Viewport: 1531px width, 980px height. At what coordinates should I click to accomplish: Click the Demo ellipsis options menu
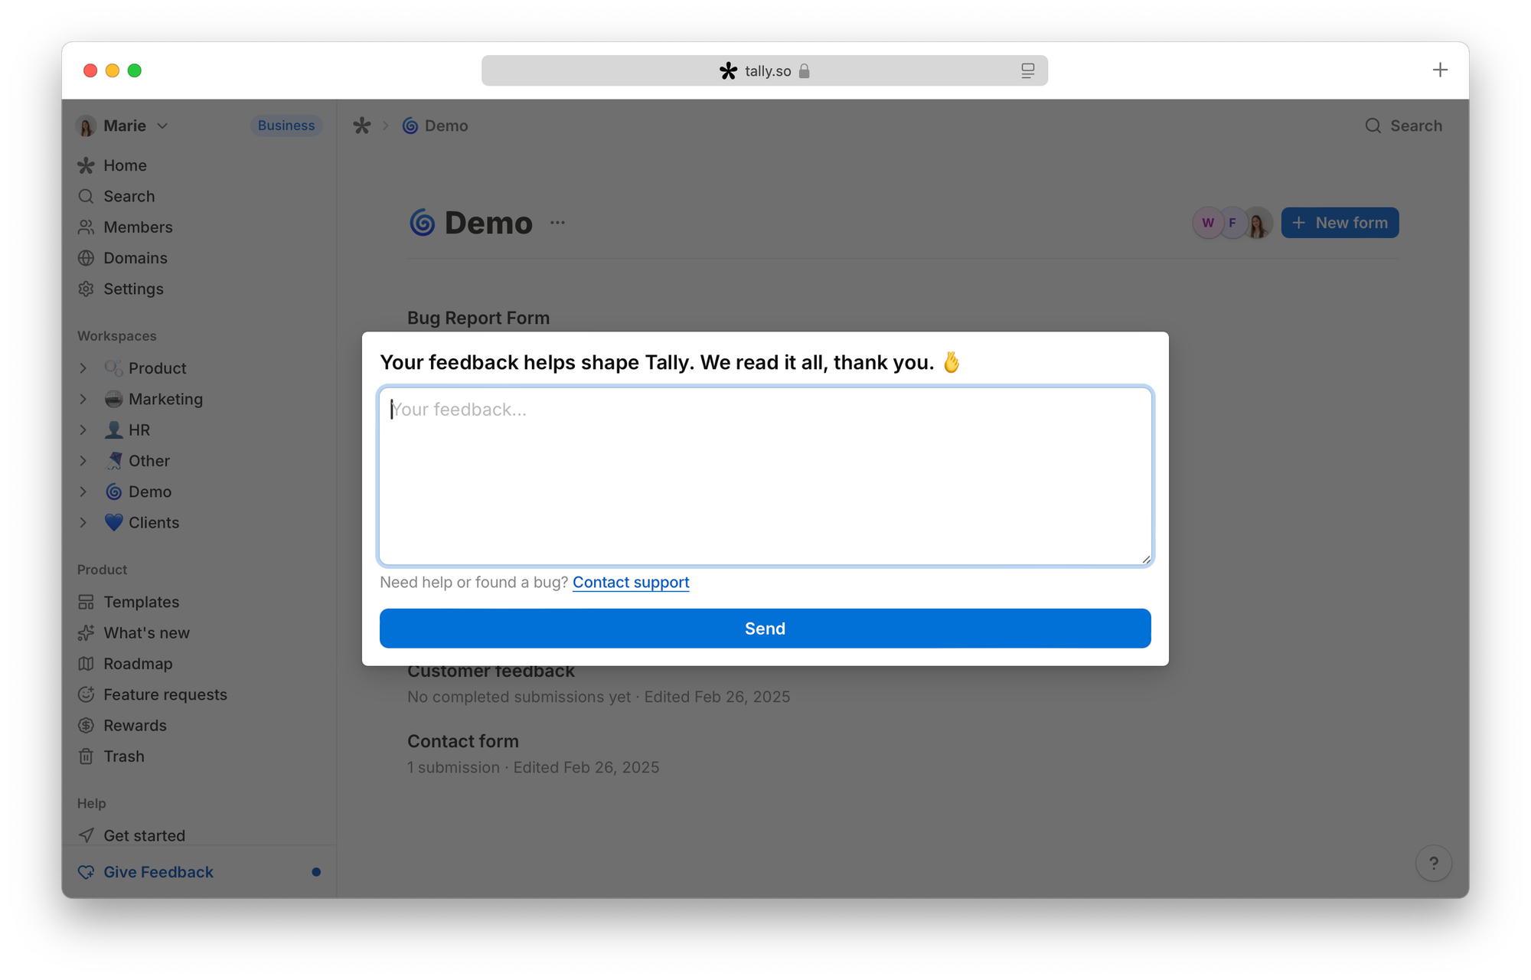pos(557,223)
